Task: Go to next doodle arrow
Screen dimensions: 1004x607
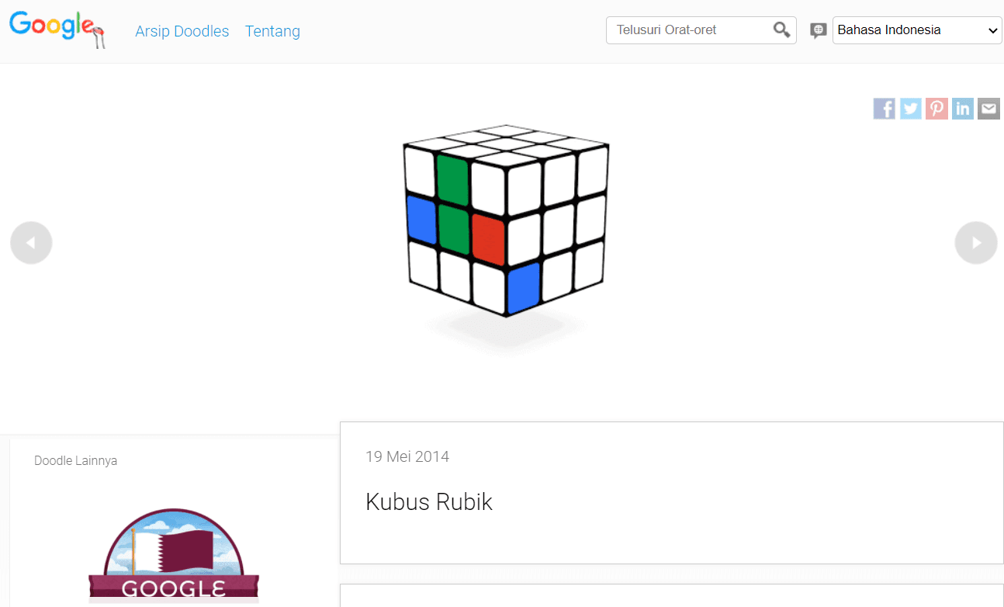Action: (975, 243)
